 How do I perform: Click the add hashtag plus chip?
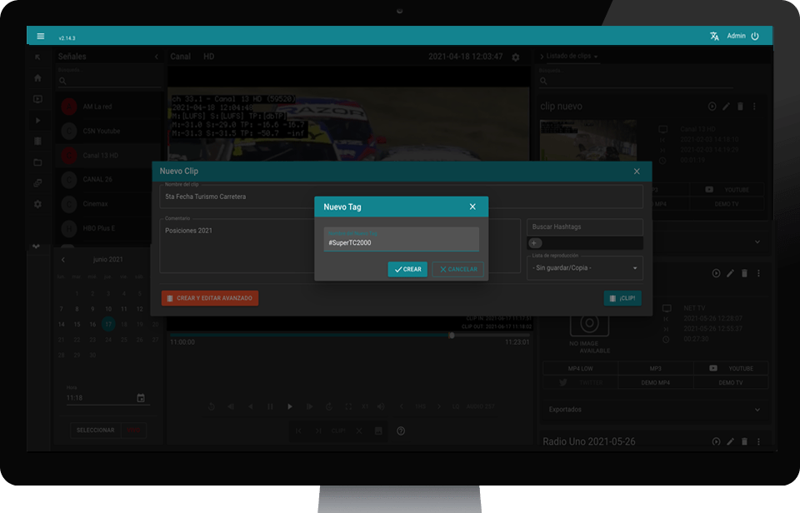coord(535,243)
